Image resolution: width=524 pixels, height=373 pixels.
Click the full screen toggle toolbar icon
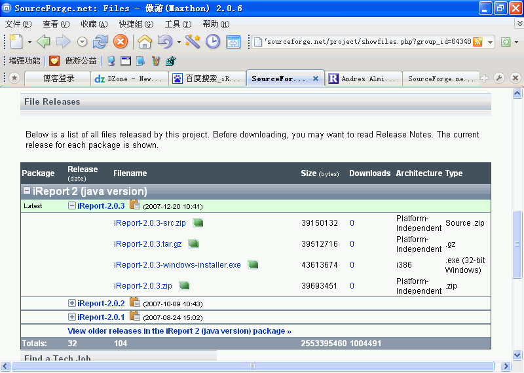(233, 42)
